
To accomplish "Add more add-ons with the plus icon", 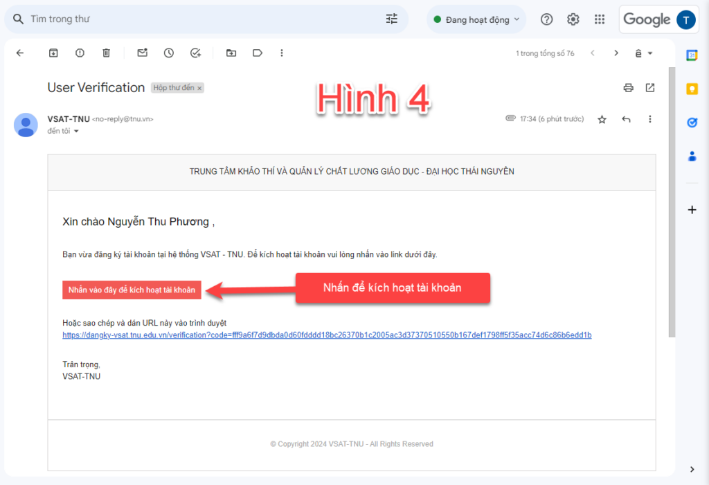I will click(x=692, y=210).
